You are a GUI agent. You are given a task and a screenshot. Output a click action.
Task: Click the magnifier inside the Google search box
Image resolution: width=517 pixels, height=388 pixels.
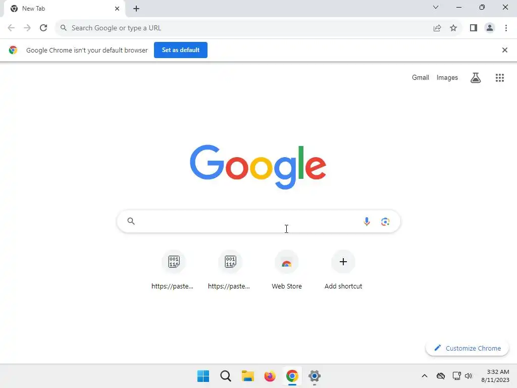(x=131, y=221)
